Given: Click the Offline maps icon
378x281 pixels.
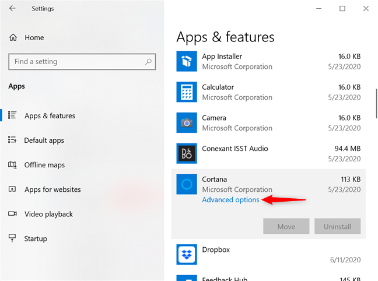Looking at the screenshot, I should [12, 165].
